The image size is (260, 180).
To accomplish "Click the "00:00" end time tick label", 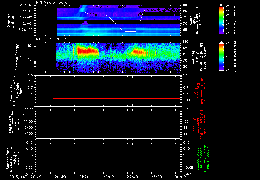I will (x=181, y=177).
